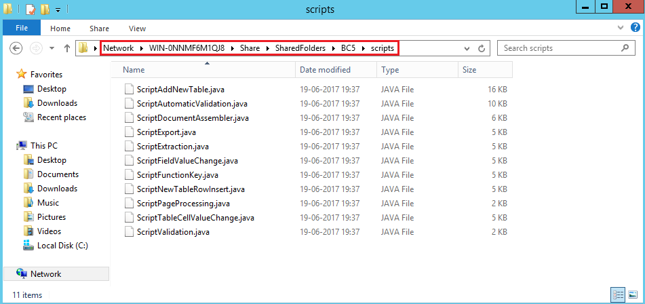Select ScriptExtraction.java file icon
This screenshot has height=304, width=645.
(130, 147)
